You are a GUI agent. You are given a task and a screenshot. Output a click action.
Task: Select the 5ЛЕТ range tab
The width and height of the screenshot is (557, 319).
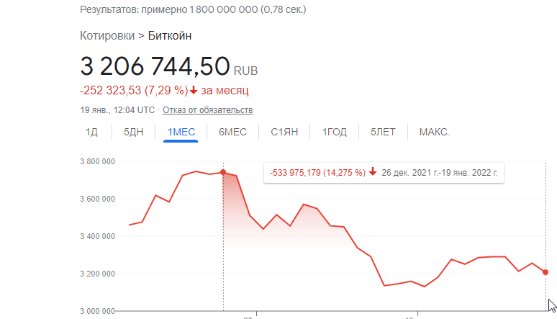coord(383,132)
